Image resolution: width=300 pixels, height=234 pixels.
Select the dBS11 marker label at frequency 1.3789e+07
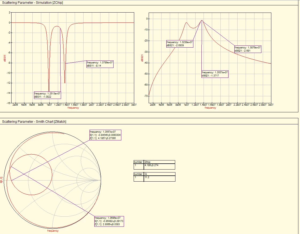(x=100, y=64)
